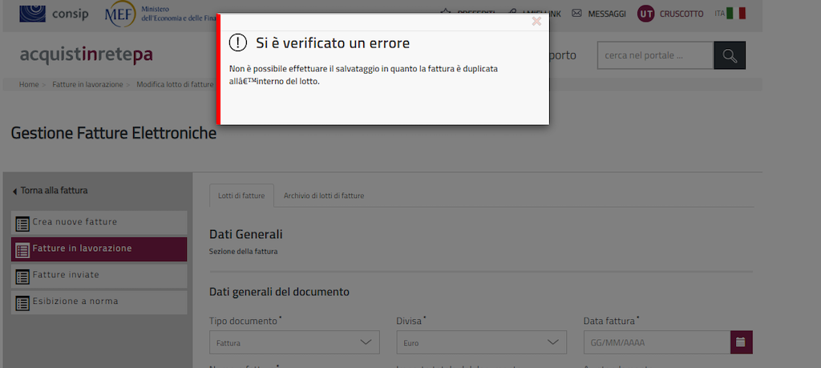
Task: Expand the Divisa dropdown showing Euro
Action: click(481, 342)
